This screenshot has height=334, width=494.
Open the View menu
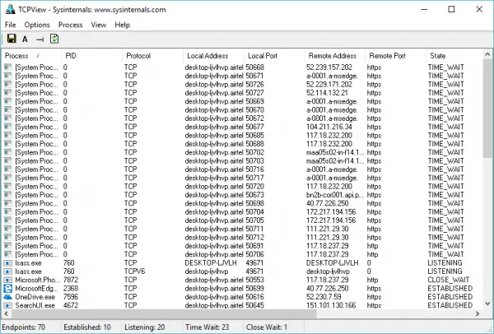pos(99,25)
